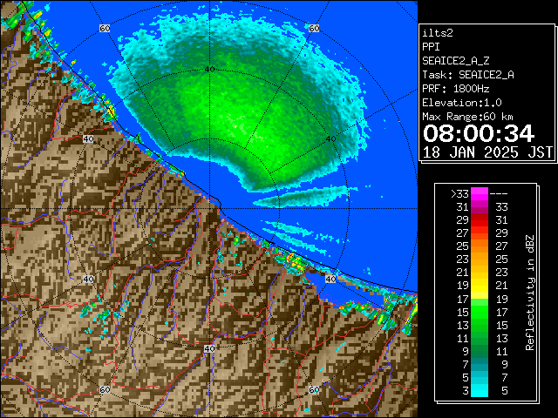Pick the cyan 3–5 dBZ swatch
The image size is (558, 418).
tap(480, 391)
